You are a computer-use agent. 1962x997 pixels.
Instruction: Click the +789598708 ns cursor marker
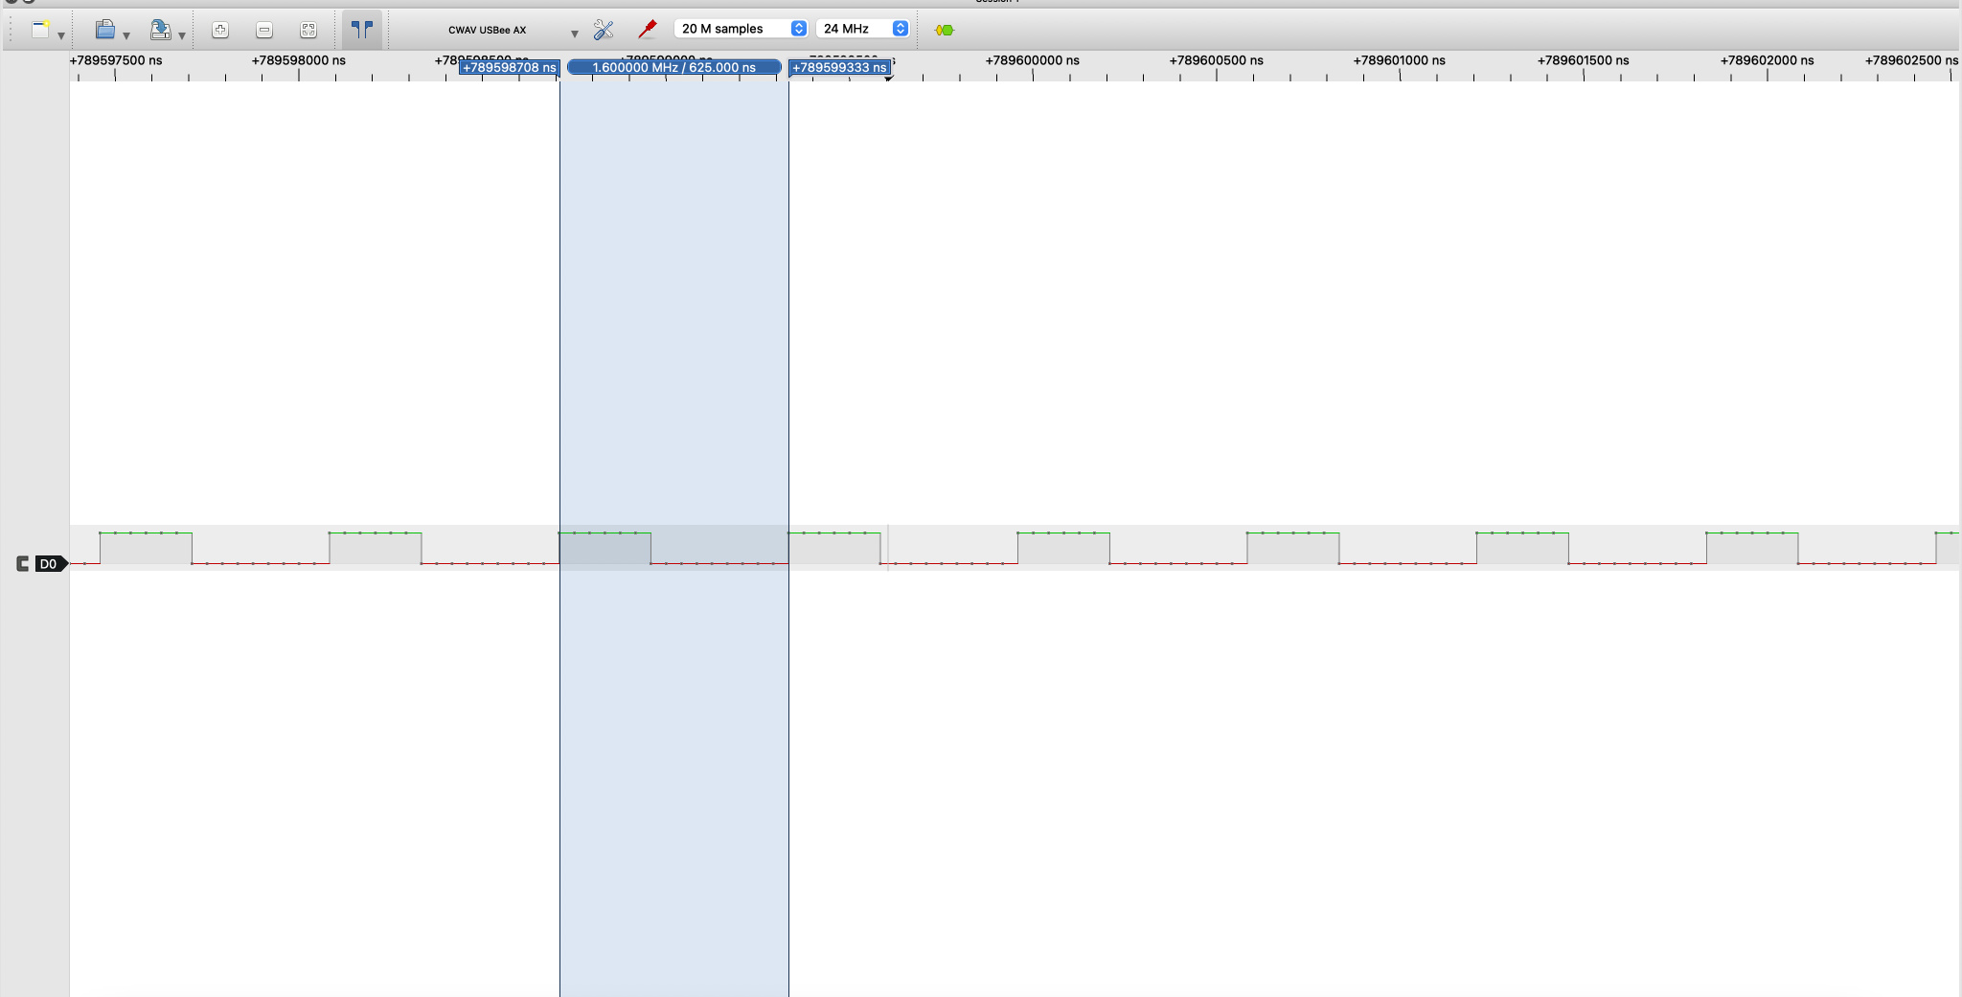pos(509,68)
